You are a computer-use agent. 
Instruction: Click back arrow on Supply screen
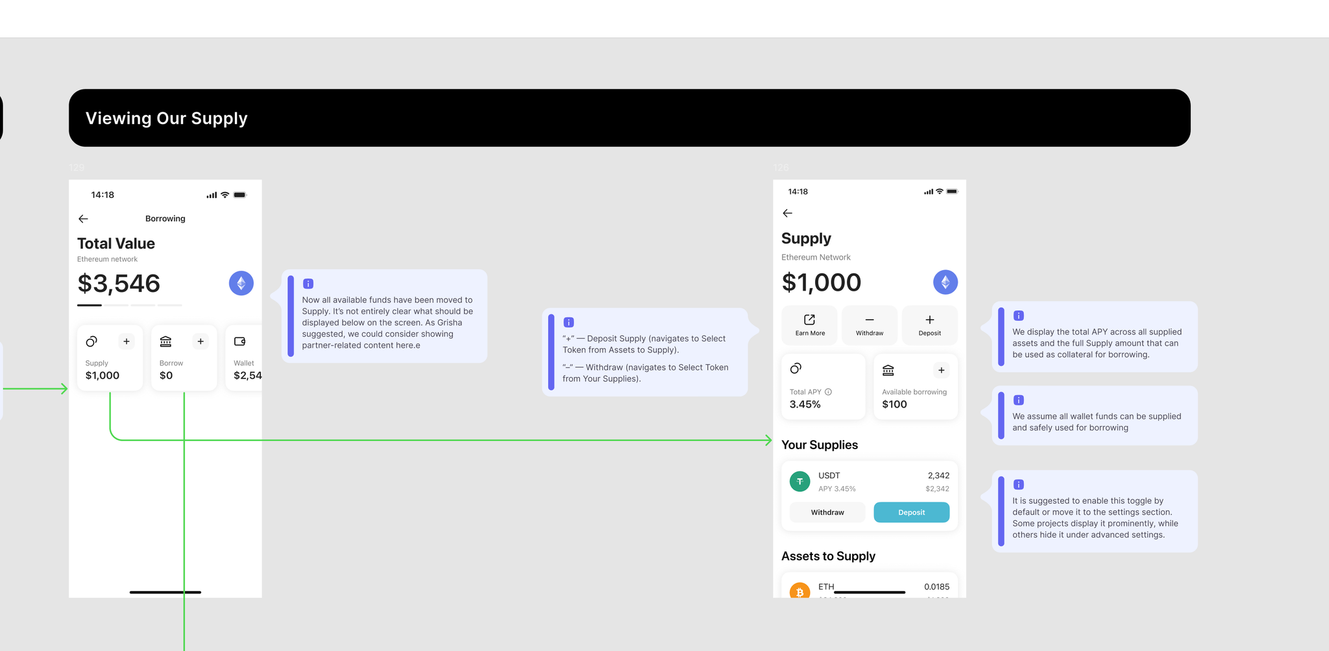[787, 213]
